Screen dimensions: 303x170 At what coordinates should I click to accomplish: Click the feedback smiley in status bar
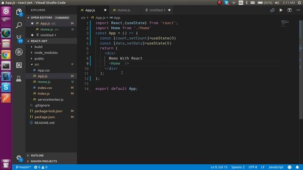coord(289,167)
